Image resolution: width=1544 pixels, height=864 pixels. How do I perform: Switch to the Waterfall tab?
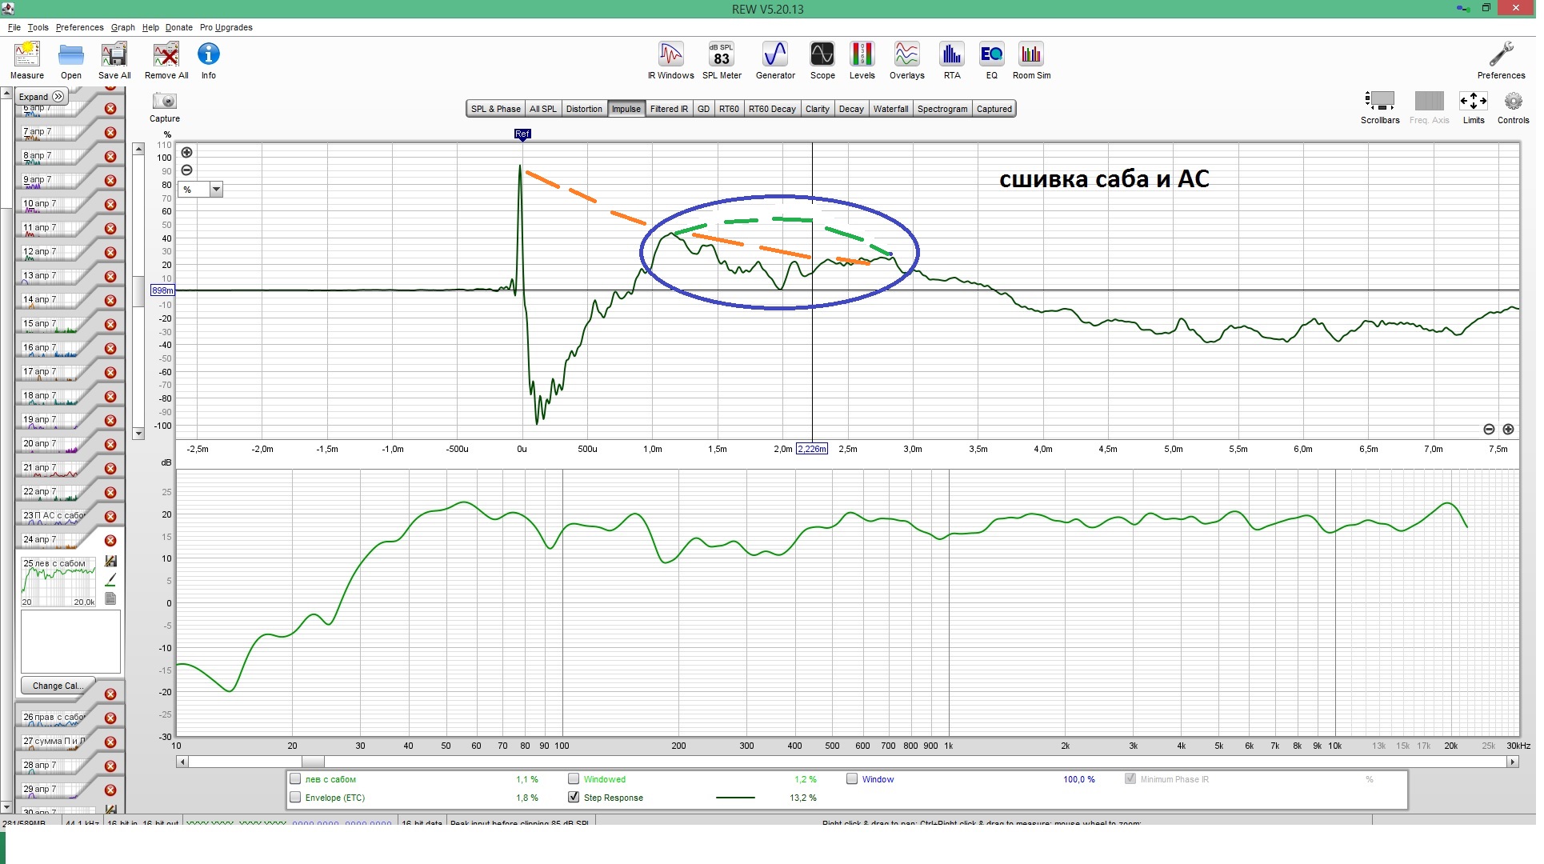[890, 109]
